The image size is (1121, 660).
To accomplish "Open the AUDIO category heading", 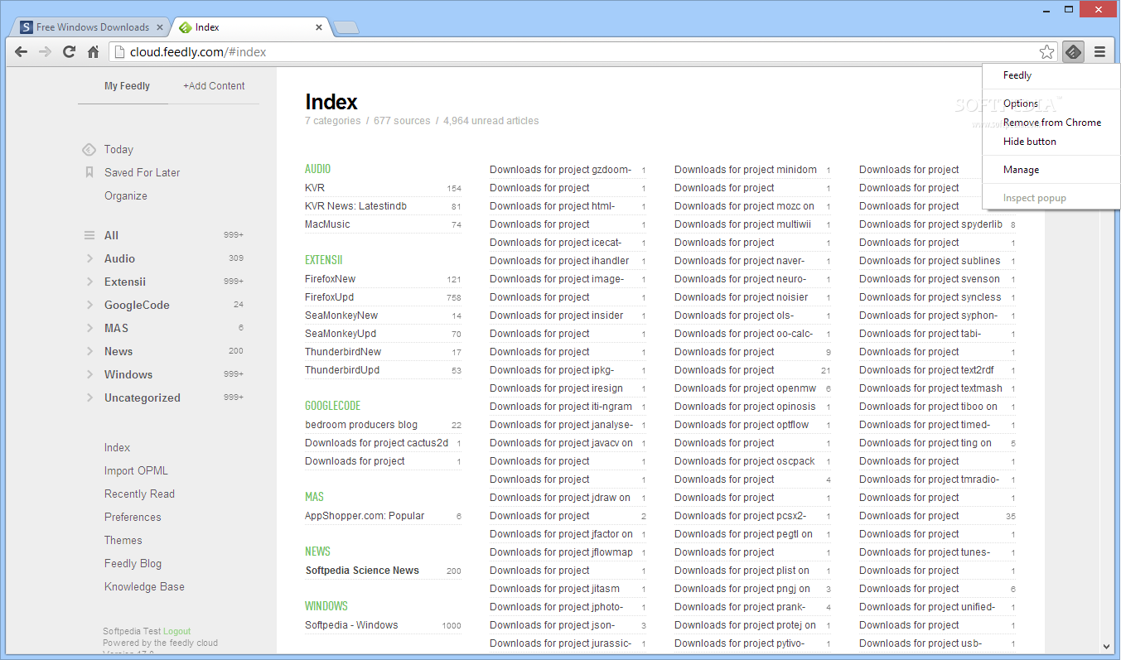I will tap(317, 169).
